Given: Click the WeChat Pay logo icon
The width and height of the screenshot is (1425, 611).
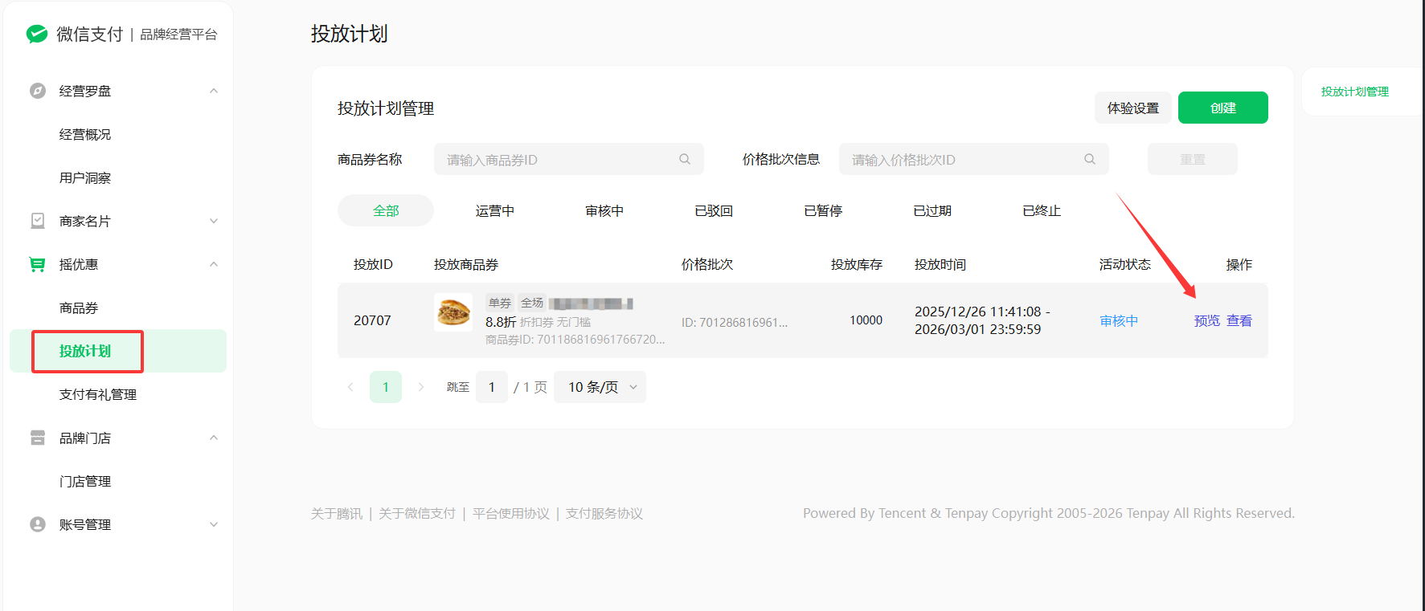Looking at the screenshot, I should coord(37,34).
